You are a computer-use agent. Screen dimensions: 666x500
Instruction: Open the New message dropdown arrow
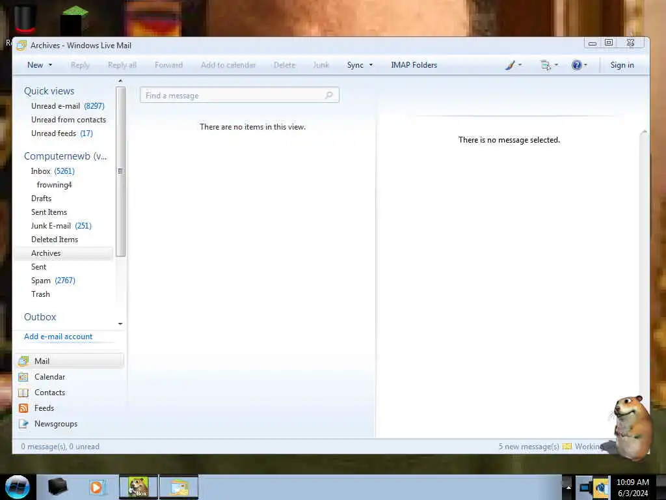[x=51, y=65]
